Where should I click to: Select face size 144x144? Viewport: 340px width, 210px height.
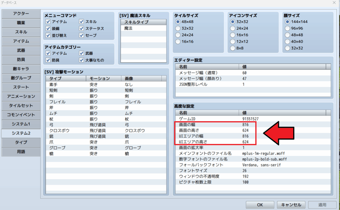[287, 22]
